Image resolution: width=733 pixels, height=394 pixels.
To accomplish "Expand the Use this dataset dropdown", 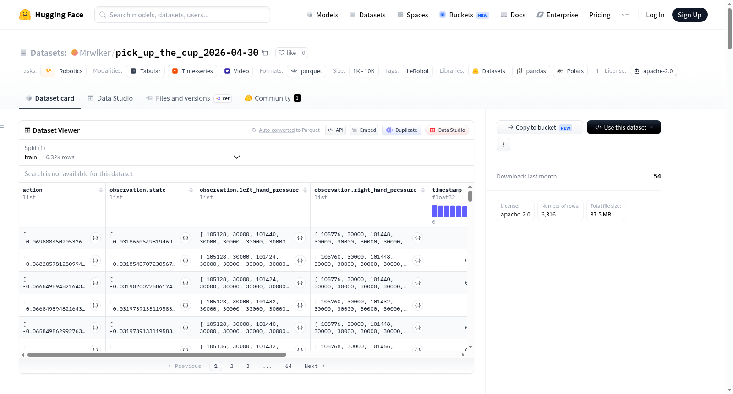I will tap(624, 127).
